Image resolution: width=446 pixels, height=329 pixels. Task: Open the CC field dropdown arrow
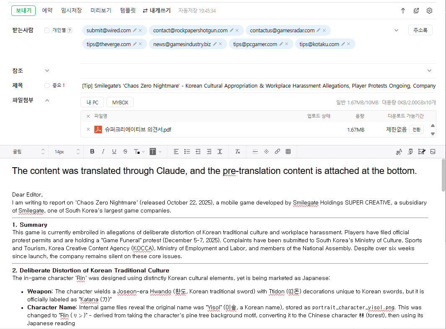pos(430,70)
